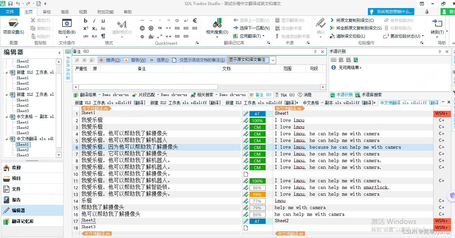Apply bold formatting with b icon
455x238 pixels.
(86, 21)
